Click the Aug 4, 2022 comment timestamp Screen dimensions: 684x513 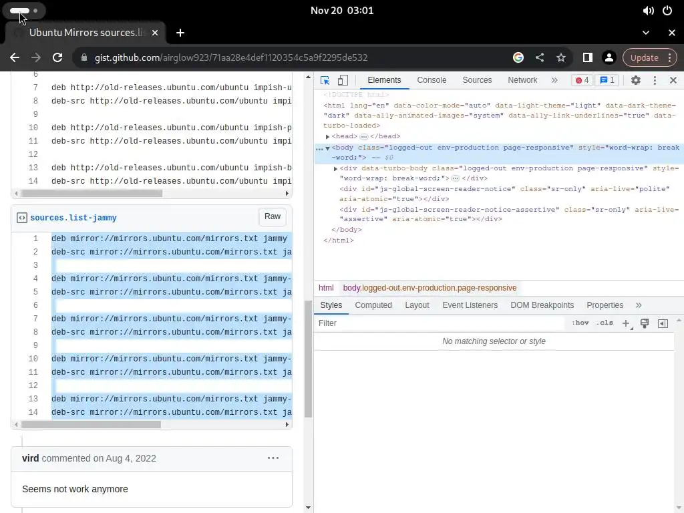point(131,458)
